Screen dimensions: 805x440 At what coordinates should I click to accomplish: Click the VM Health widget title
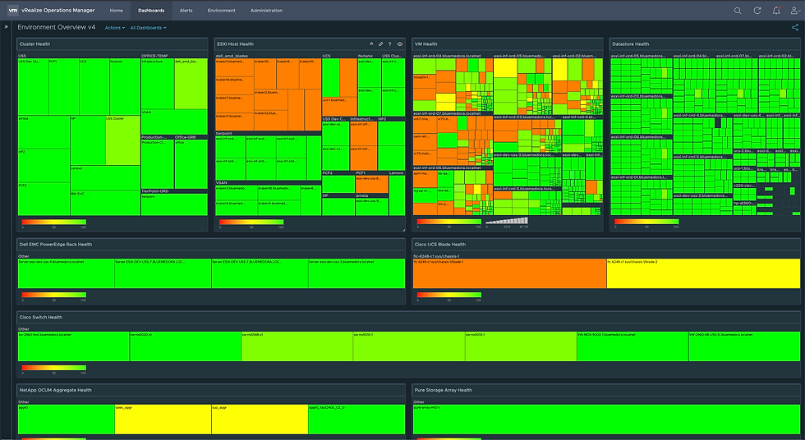coord(425,44)
